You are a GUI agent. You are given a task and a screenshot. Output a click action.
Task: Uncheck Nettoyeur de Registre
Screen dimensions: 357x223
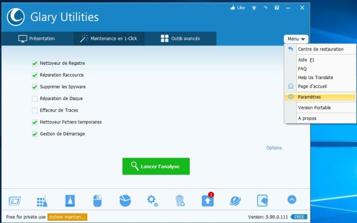tap(35, 63)
